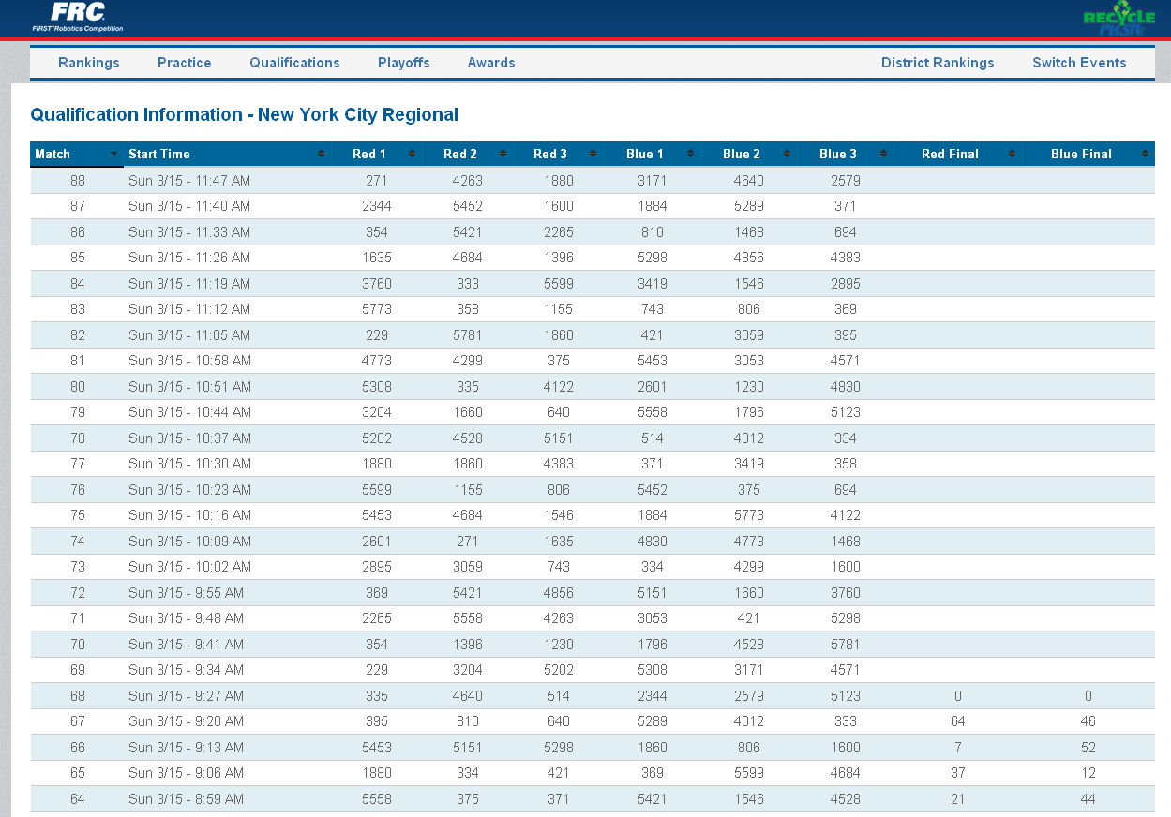The height and width of the screenshot is (817, 1171).
Task: Click Red Final score 37 in match 65
Action: click(x=957, y=773)
